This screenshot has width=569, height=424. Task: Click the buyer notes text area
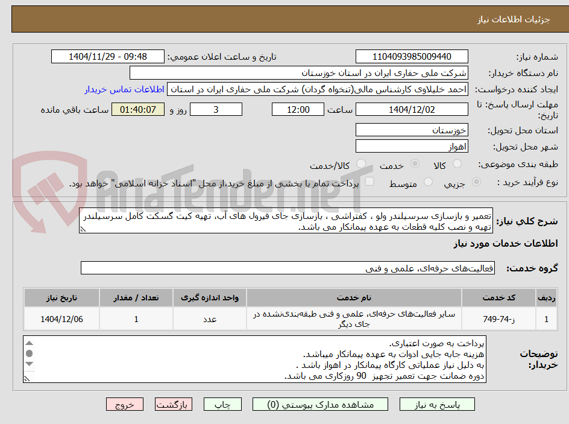[x=255, y=359]
